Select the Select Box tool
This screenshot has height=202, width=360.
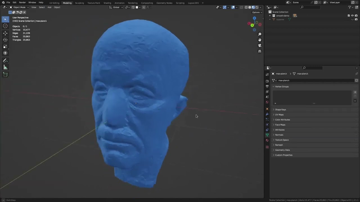5,19
